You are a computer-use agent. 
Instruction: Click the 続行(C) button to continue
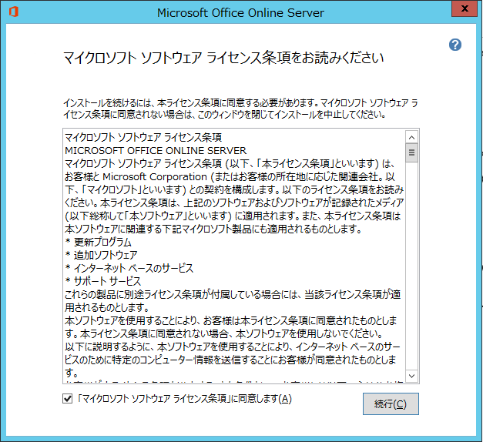[x=391, y=403]
